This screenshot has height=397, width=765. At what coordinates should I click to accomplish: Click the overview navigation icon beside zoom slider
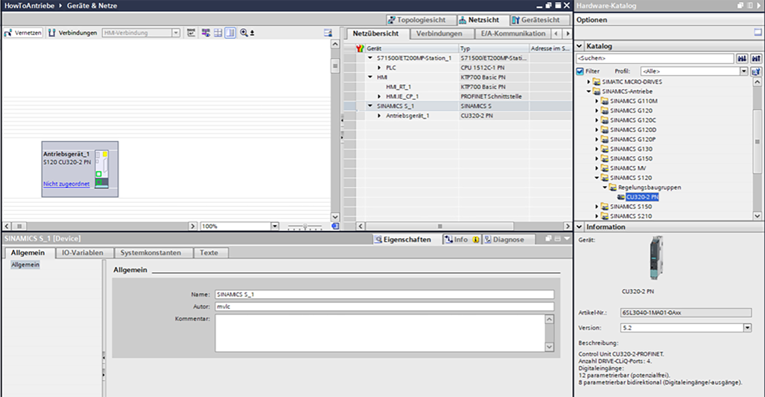click(335, 226)
